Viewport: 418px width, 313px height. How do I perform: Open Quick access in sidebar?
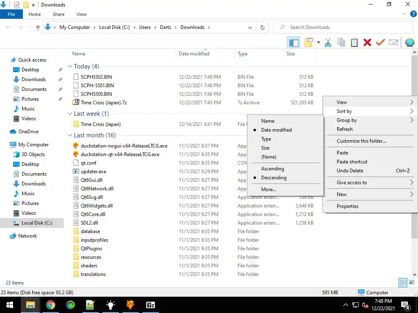(x=32, y=60)
